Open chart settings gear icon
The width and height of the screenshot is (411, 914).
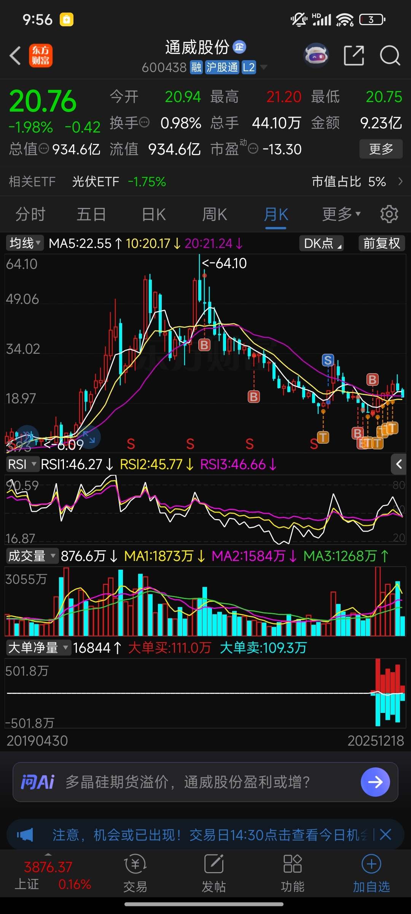[389, 214]
